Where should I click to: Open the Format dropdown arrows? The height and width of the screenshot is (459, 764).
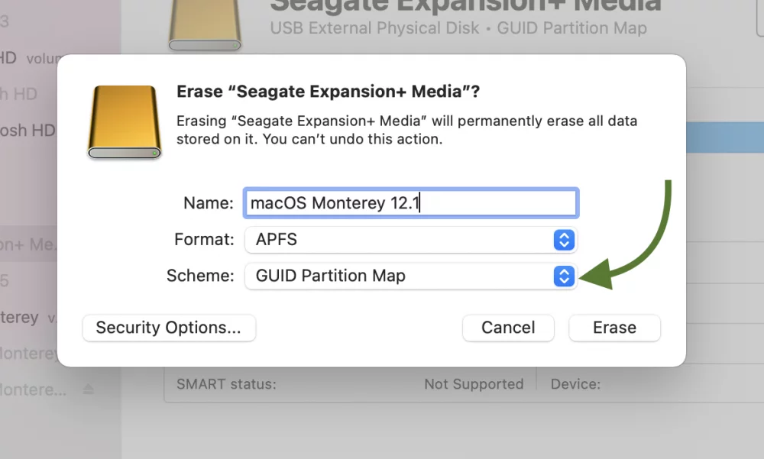564,240
